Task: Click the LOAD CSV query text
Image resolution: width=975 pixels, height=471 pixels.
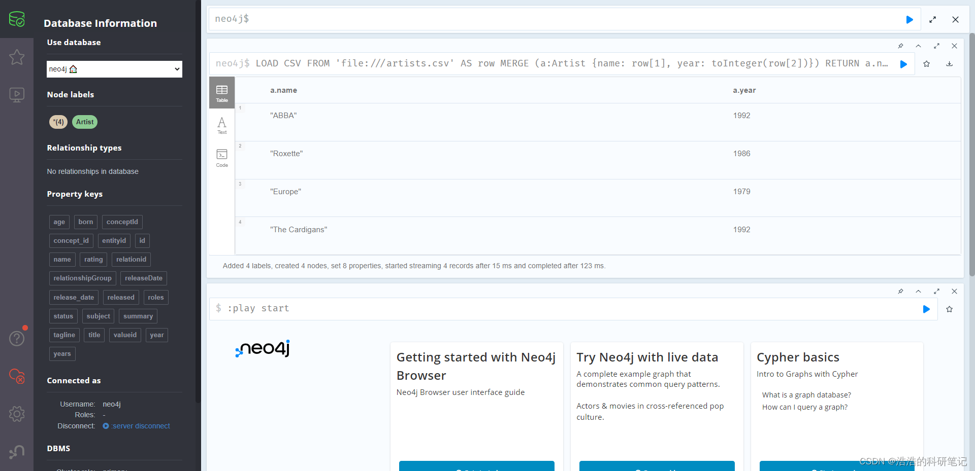Action: coord(572,64)
